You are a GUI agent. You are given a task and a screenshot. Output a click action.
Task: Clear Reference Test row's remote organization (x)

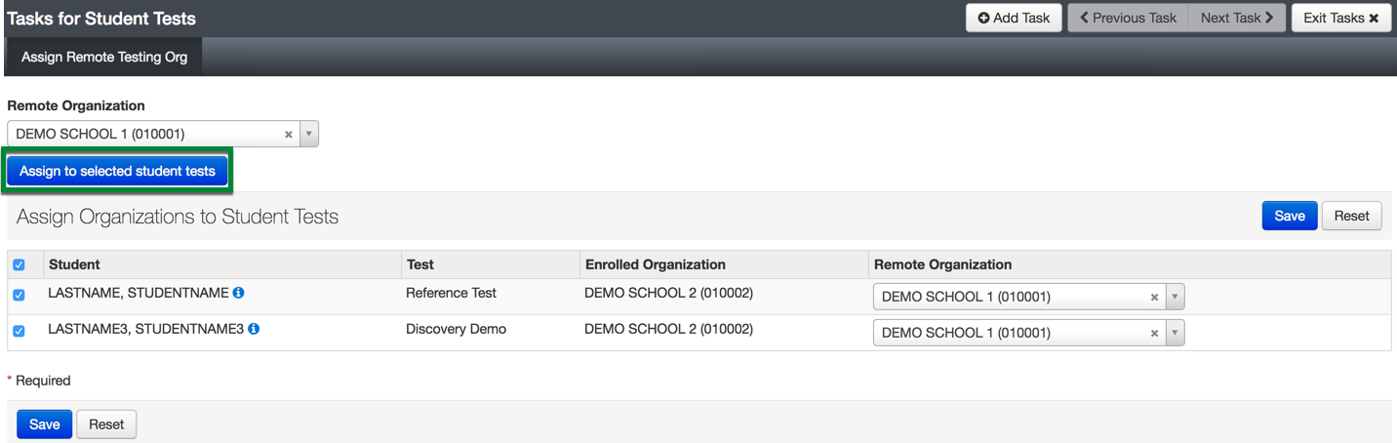point(1154,298)
